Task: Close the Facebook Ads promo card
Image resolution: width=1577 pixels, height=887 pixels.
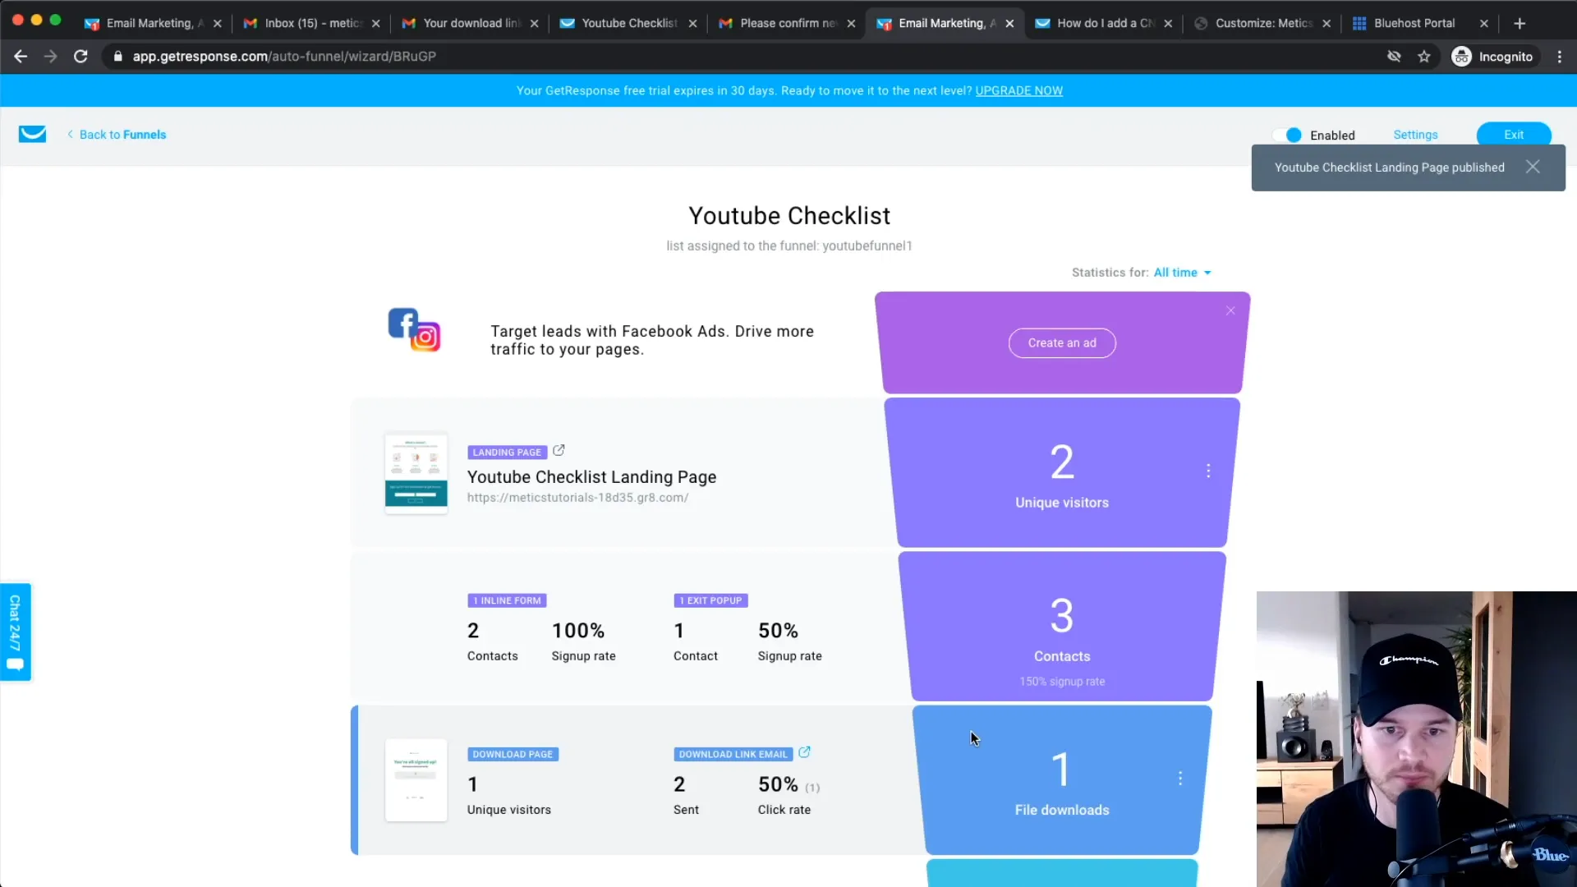Action: click(x=1230, y=310)
